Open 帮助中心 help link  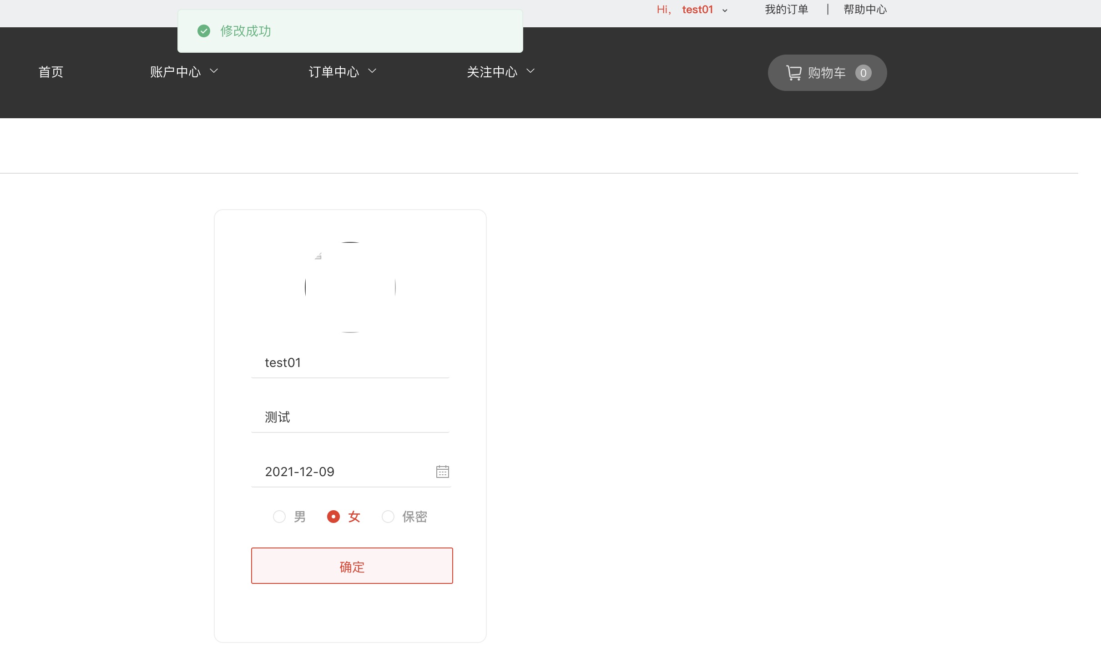tap(865, 10)
